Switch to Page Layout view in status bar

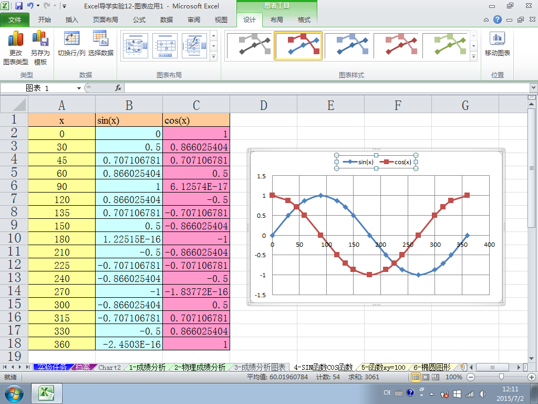[426, 377]
